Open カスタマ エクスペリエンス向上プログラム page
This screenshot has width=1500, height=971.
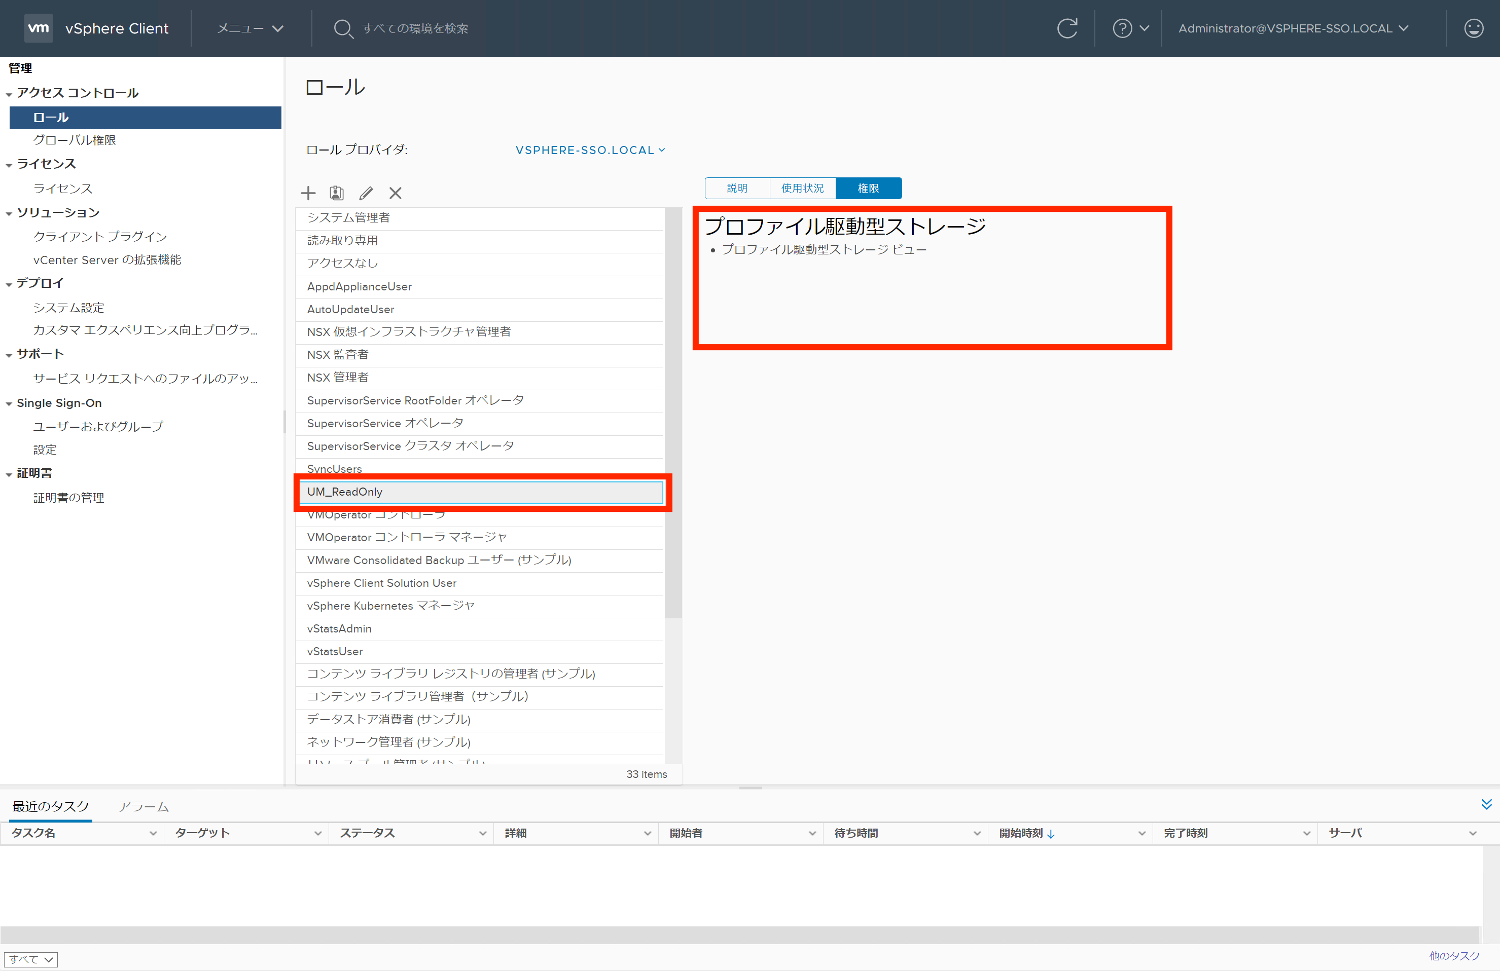click(x=146, y=330)
